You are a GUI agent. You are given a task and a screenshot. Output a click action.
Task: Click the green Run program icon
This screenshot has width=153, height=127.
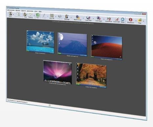click(38, 16)
